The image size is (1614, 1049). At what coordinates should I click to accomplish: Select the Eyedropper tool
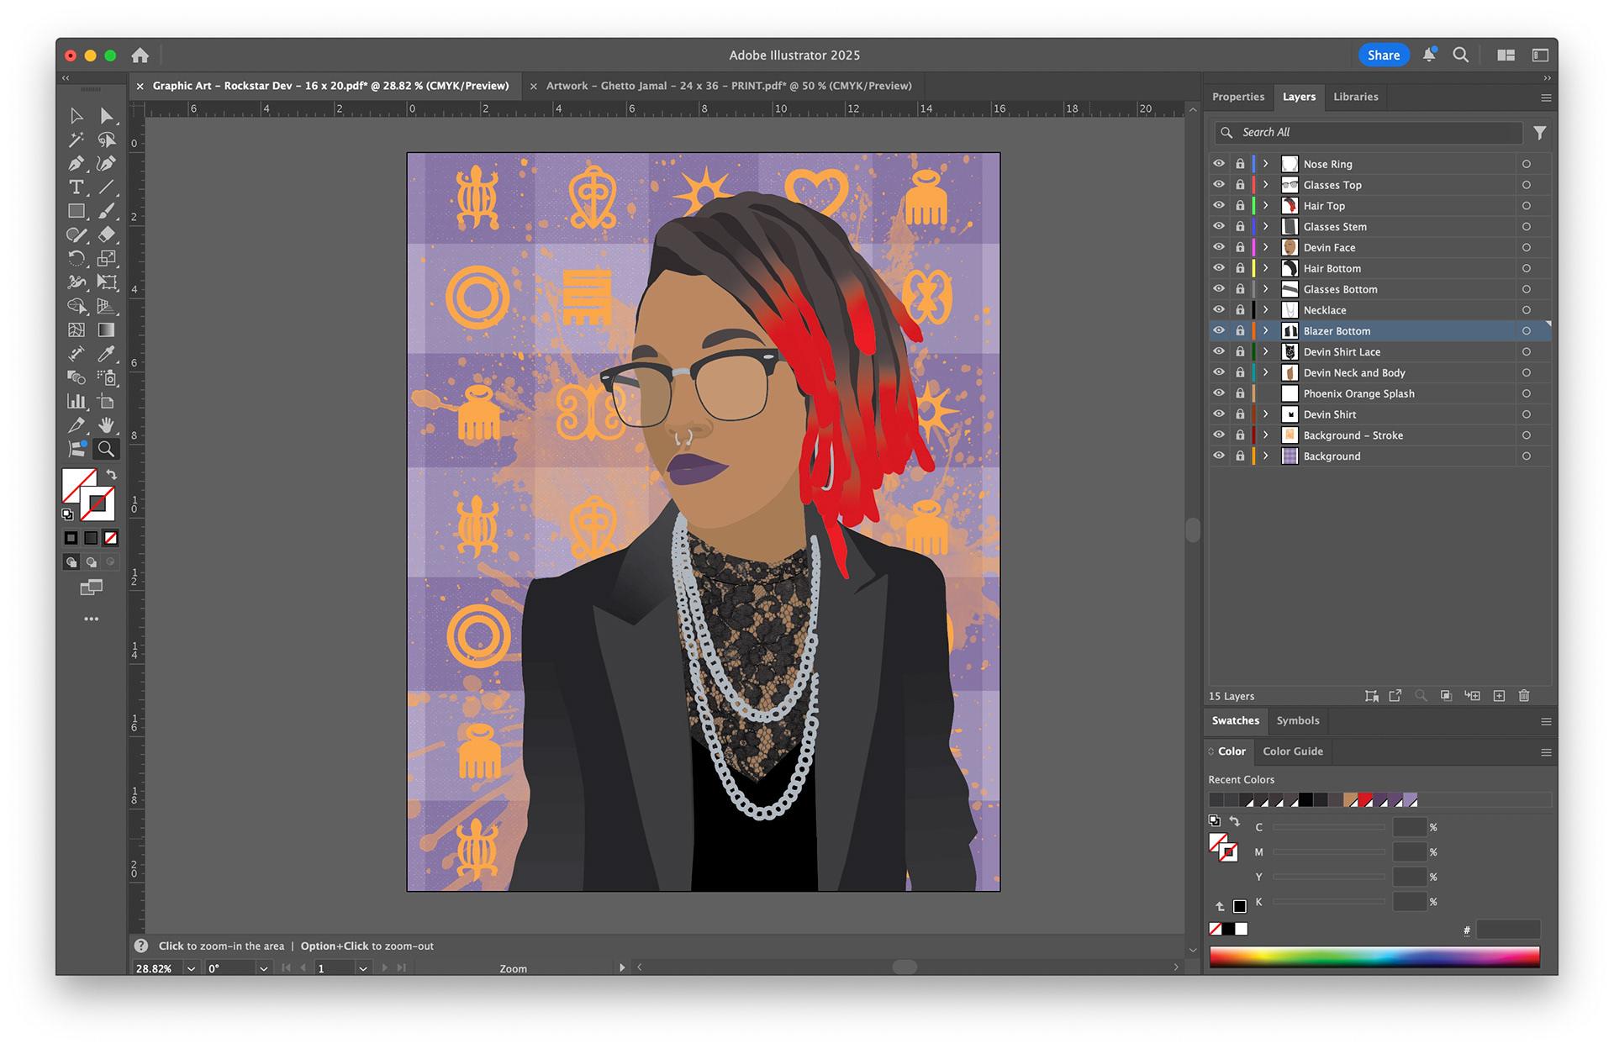pyautogui.click(x=106, y=354)
